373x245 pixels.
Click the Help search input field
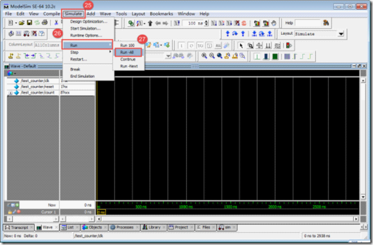308,23
